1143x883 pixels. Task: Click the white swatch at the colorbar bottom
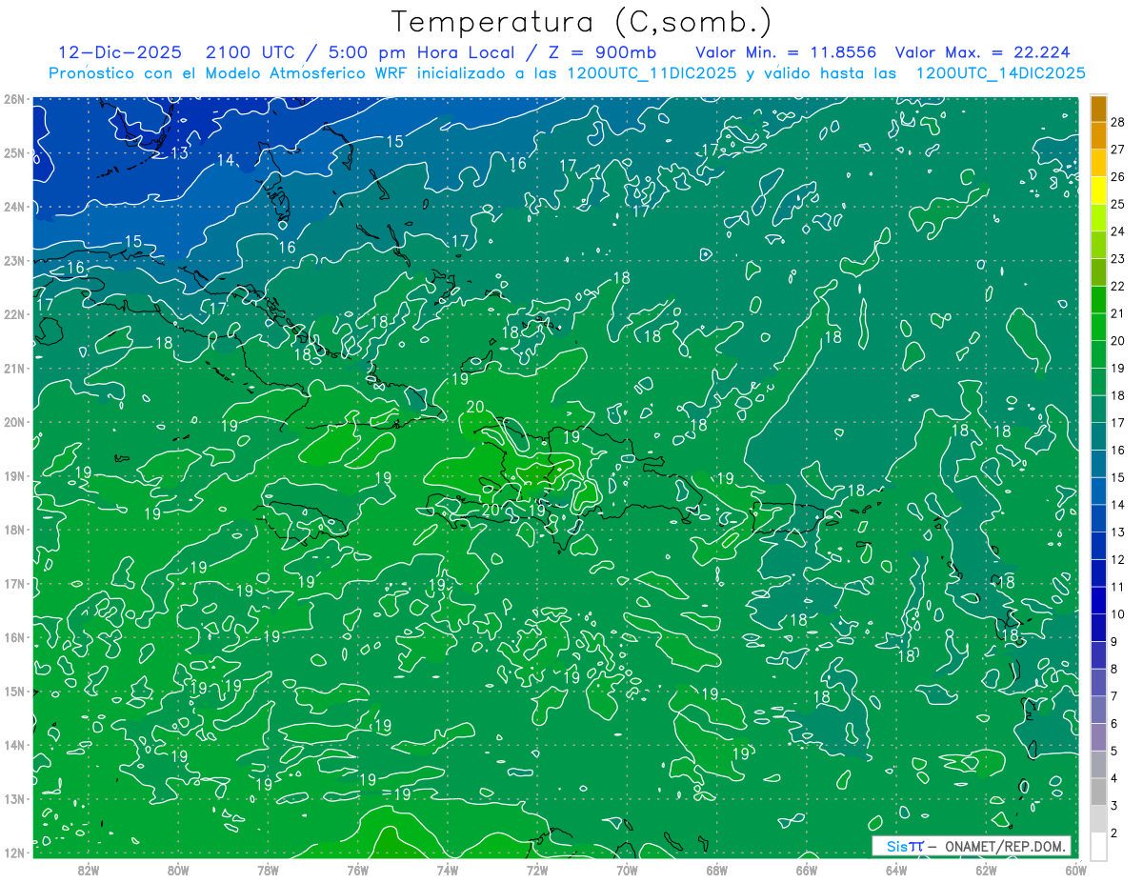tap(1098, 845)
